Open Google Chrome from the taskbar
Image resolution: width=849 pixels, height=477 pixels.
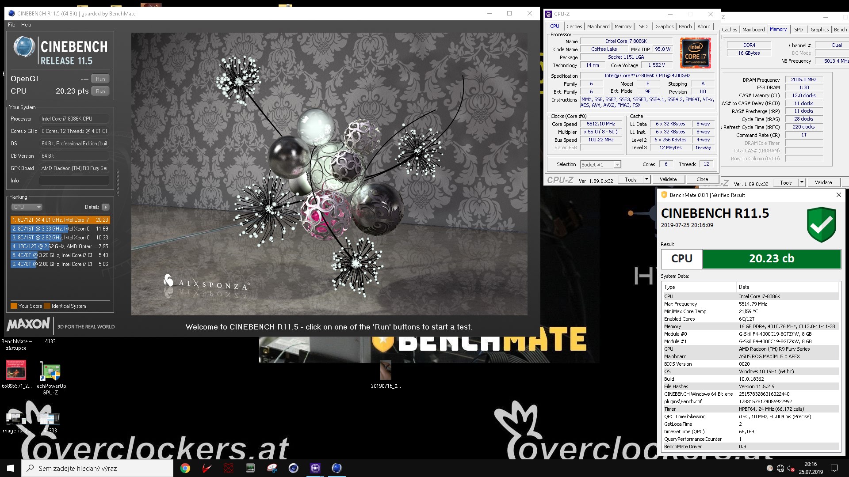[x=185, y=468]
